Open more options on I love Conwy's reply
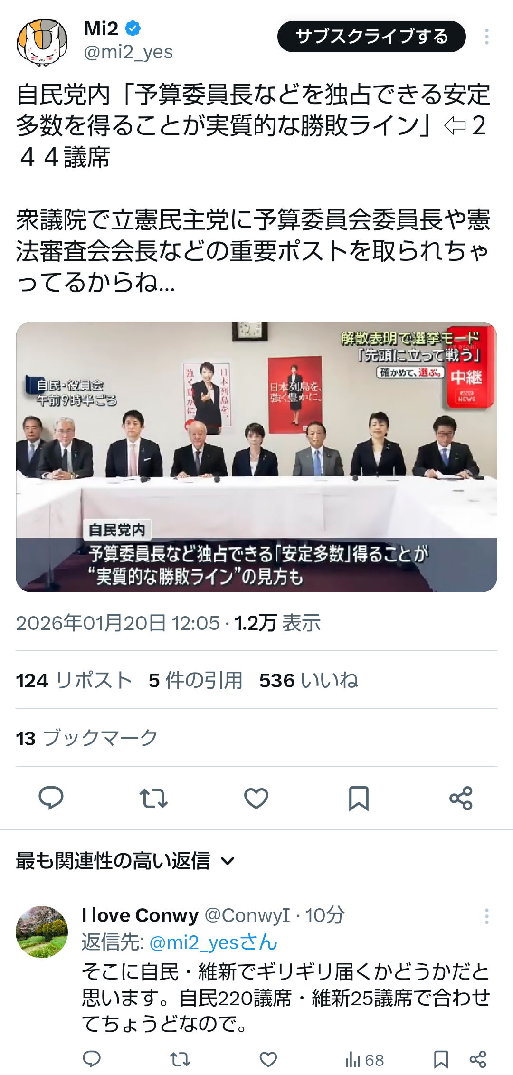The height and width of the screenshot is (1075, 513). click(487, 916)
